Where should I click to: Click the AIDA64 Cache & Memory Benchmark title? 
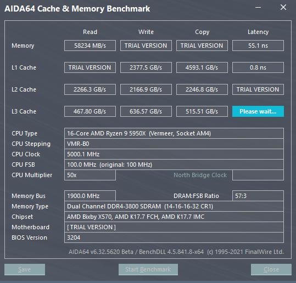(x=77, y=9)
